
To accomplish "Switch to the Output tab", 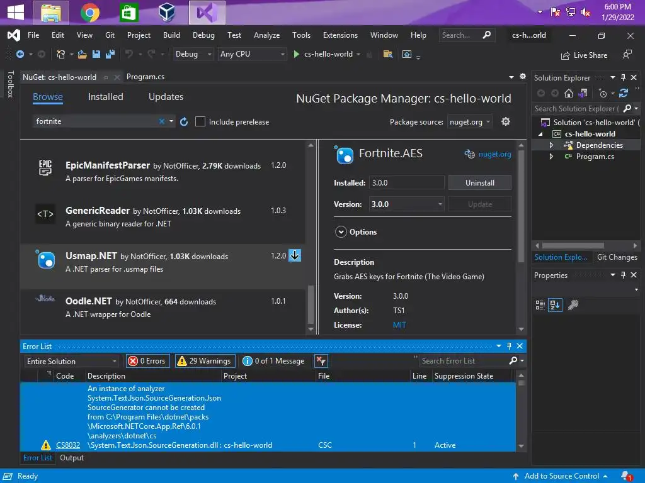I will (72, 458).
